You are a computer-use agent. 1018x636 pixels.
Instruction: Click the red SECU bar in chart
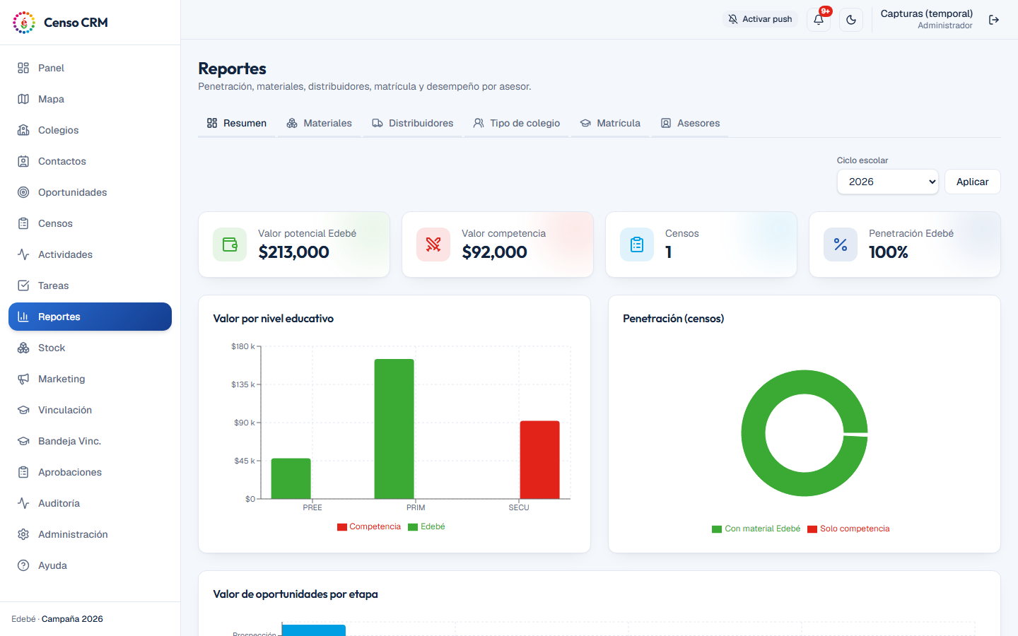tap(540, 460)
